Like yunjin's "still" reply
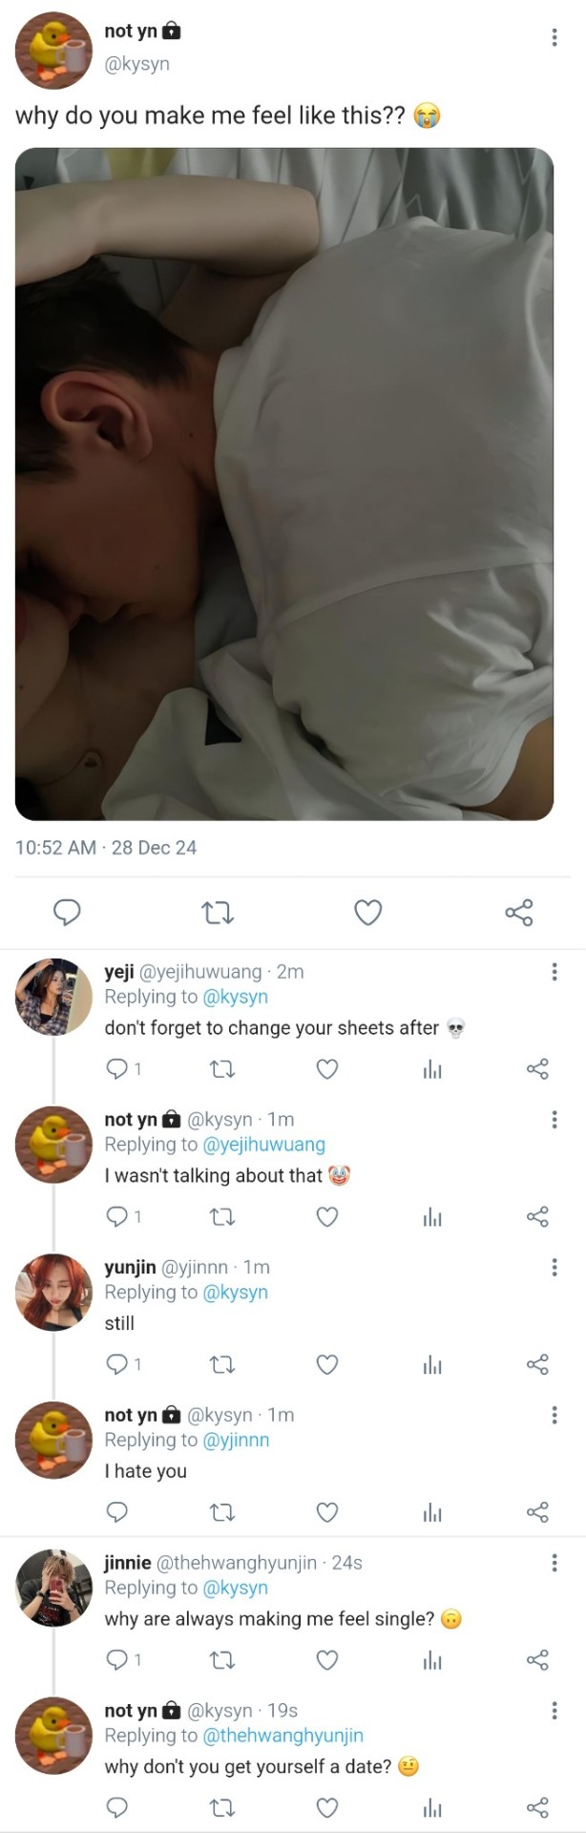Screen dimensions: 586x1833 coord(327,1364)
